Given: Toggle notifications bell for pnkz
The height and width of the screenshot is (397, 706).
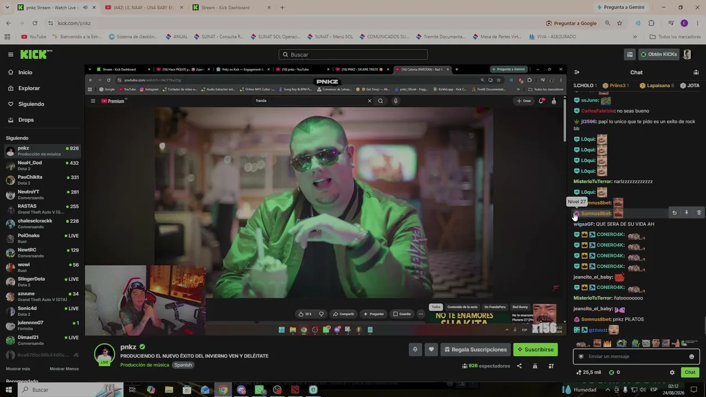Looking at the screenshot, I should (415, 350).
